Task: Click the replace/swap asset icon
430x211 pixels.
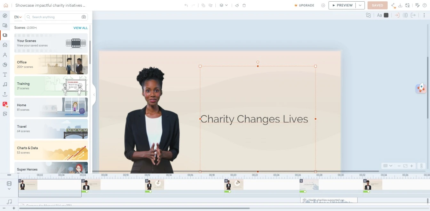Action: 368,15
